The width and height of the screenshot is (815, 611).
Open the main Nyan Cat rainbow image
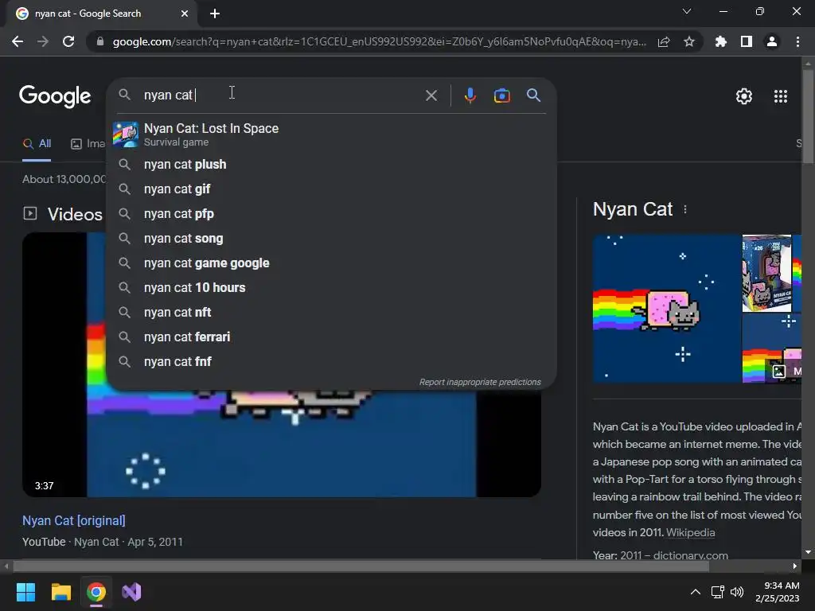[x=666, y=309]
